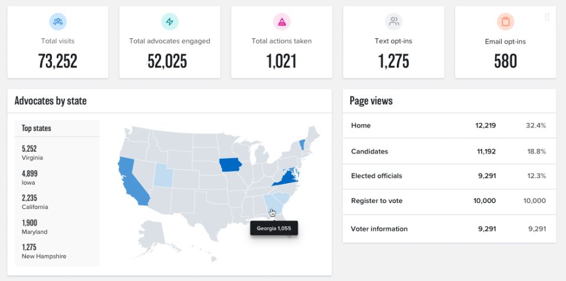Open the Candidates page views row
This screenshot has height=281, width=566.
pos(449,152)
